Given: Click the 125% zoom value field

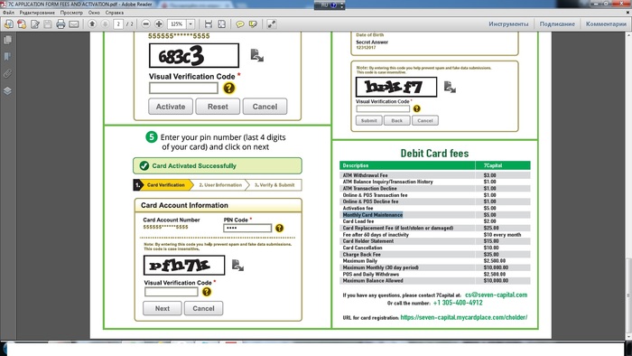Looking at the screenshot, I should tap(177, 24).
